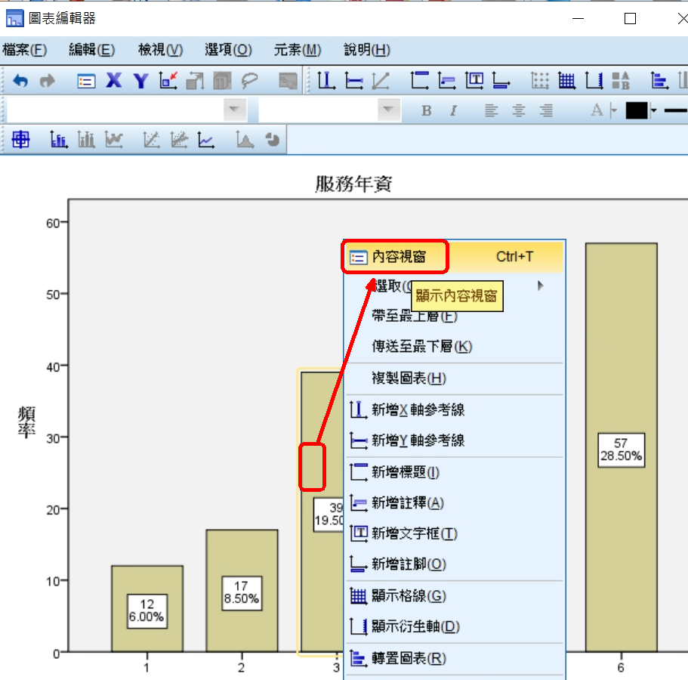
Task: Click the add title toolbar icon
Action: click(x=419, y=81)
